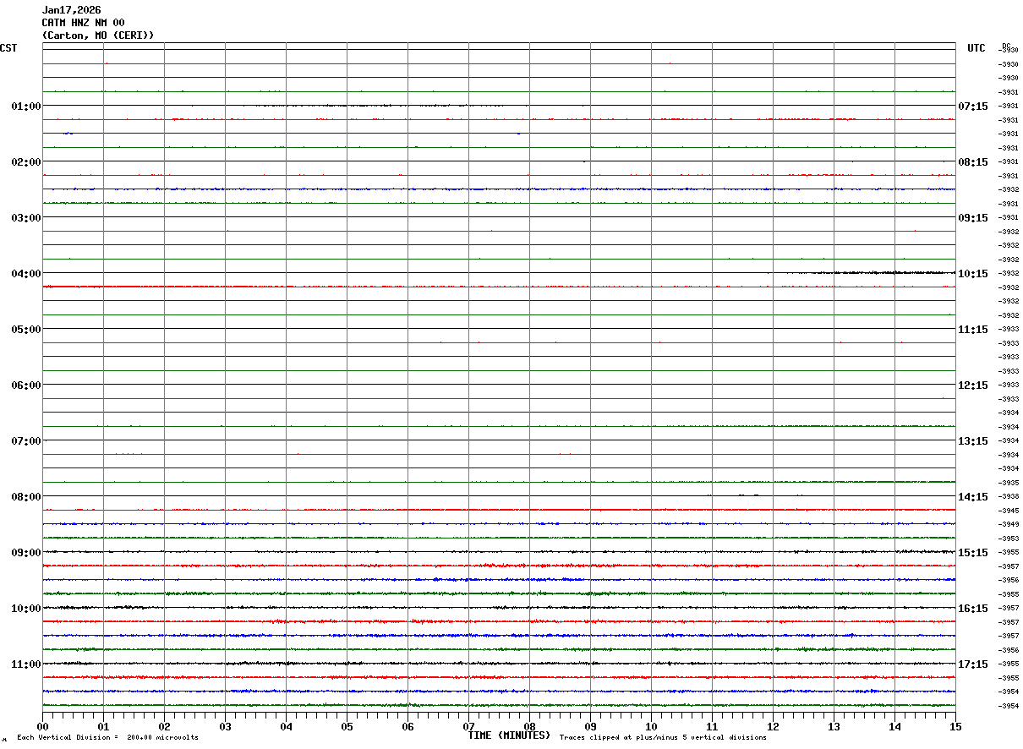Click the location text "(Carton, MO (CERI))"
The height and width of the screenshot is (749, 1023).
(x=98, y=36)
